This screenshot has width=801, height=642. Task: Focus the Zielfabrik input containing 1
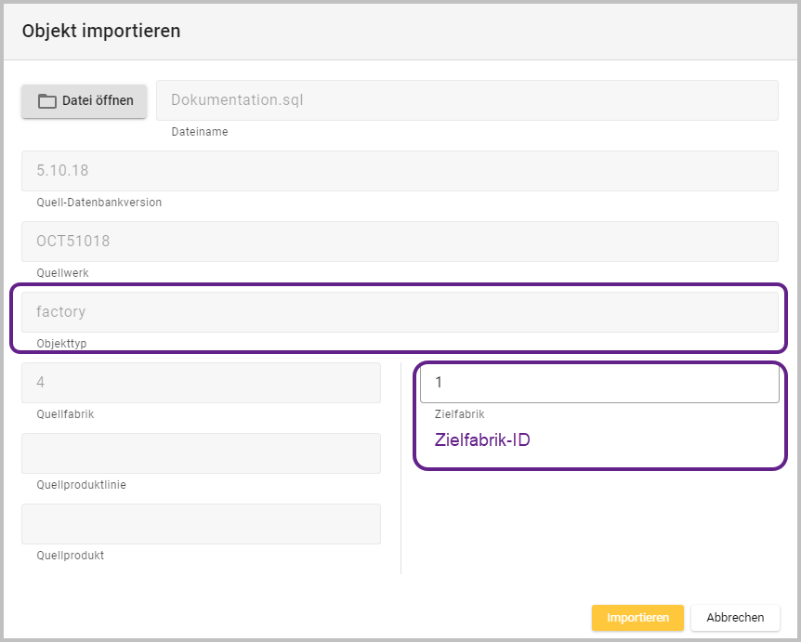click(599, 383)
